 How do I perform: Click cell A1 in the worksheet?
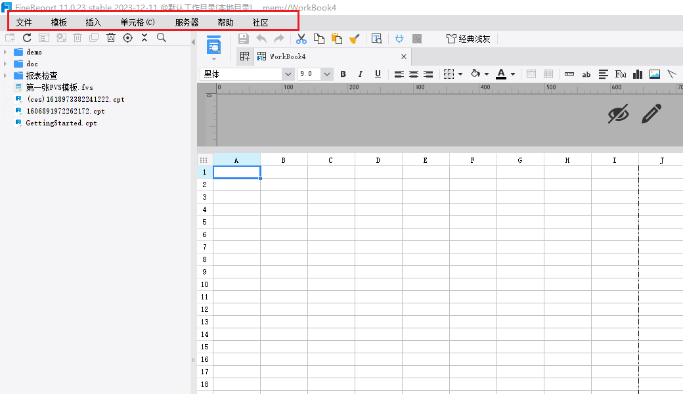click(236, 173)
